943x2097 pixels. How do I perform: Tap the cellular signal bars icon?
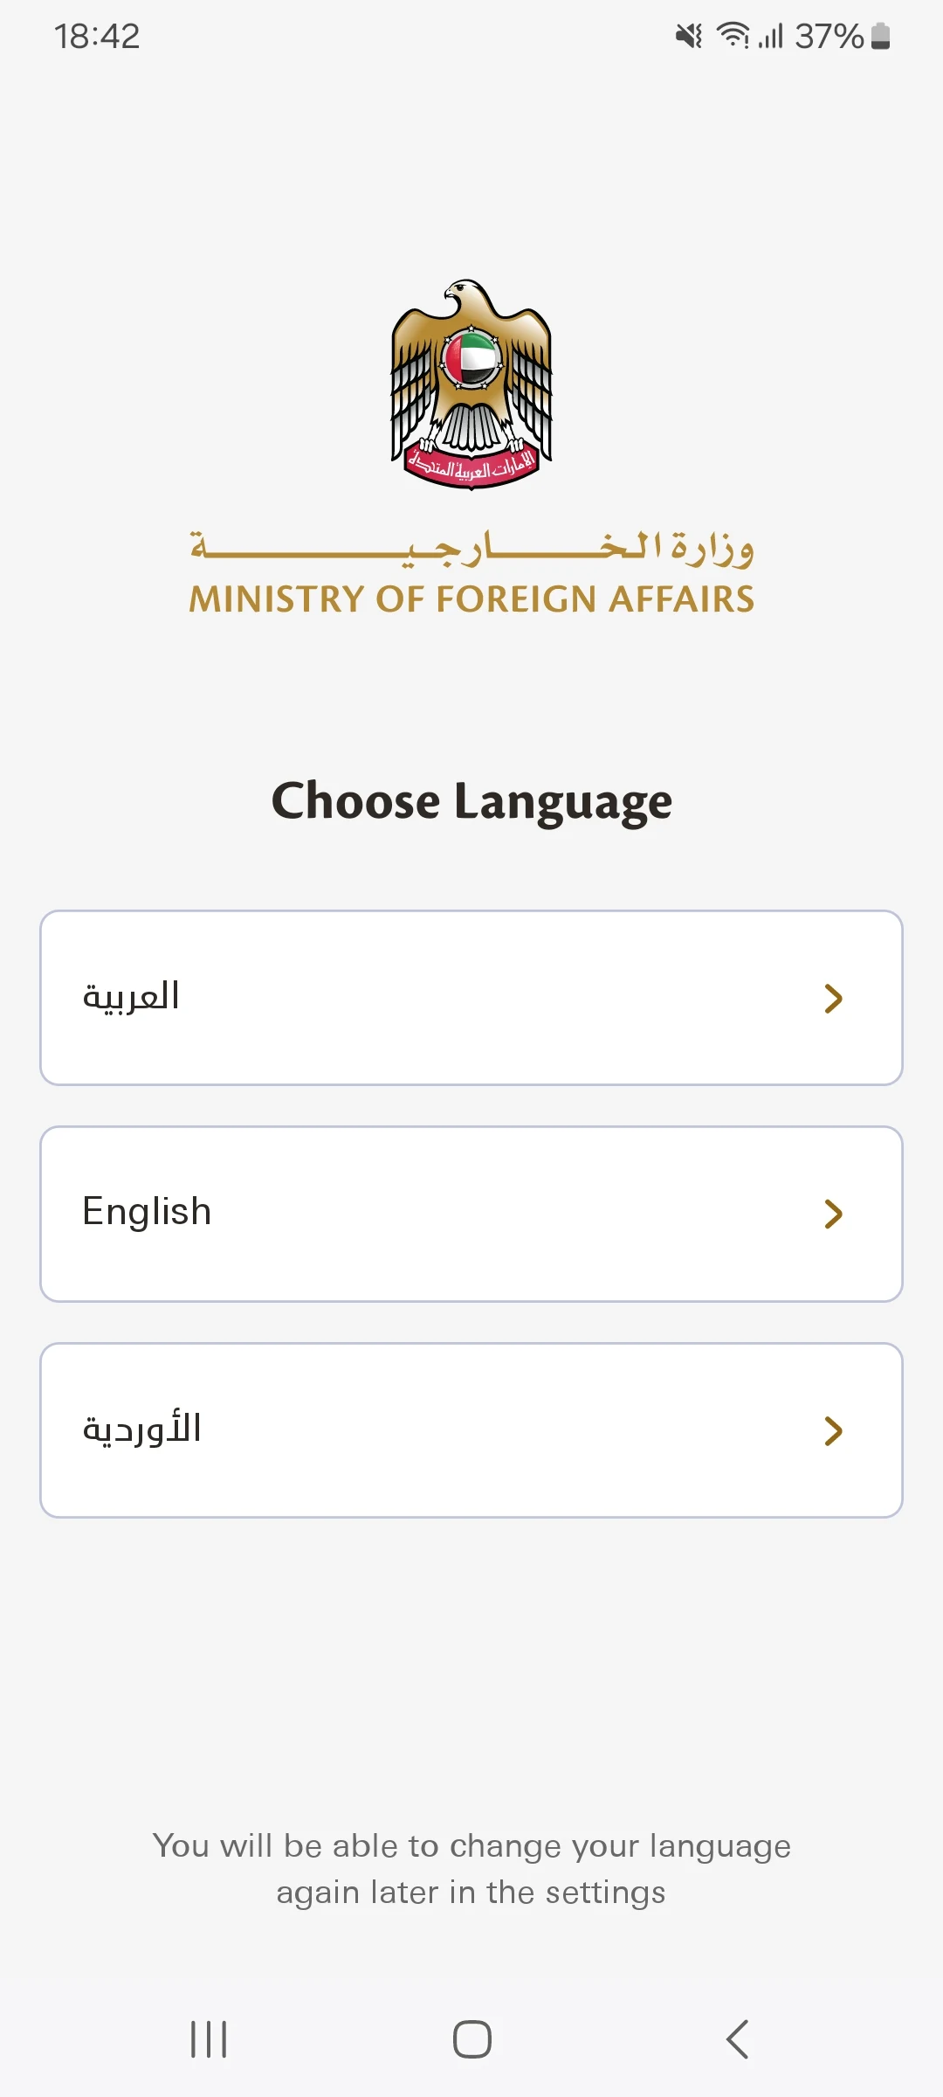tap(771, 36)
